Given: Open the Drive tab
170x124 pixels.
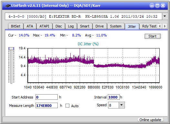Looking at the screenshot, I should click(x=100, y=26).
